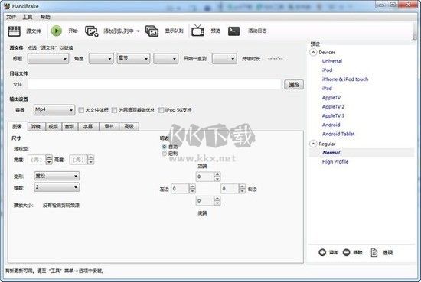The height and width of the screenshot is (282, 421).
Task: Select the Android preset
Action: (x=331, y=125)
